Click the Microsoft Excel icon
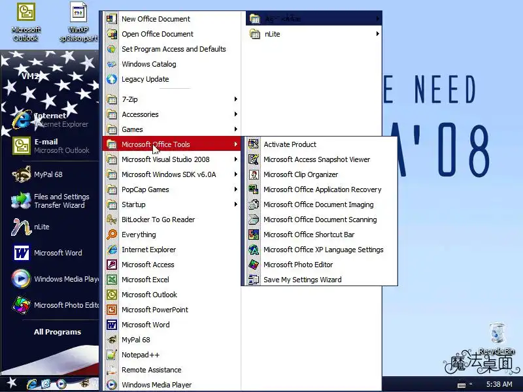The width and height of the screenshot is (523, 392). click(111, 280)
